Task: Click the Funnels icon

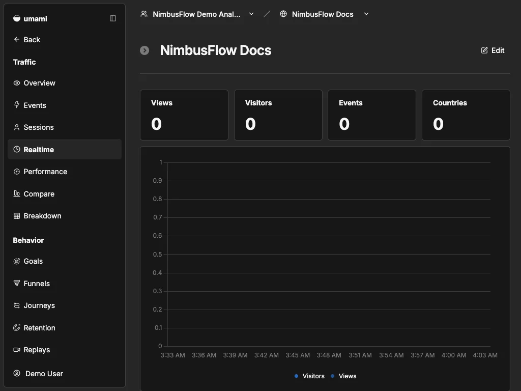Action: (x=17, y=283)
